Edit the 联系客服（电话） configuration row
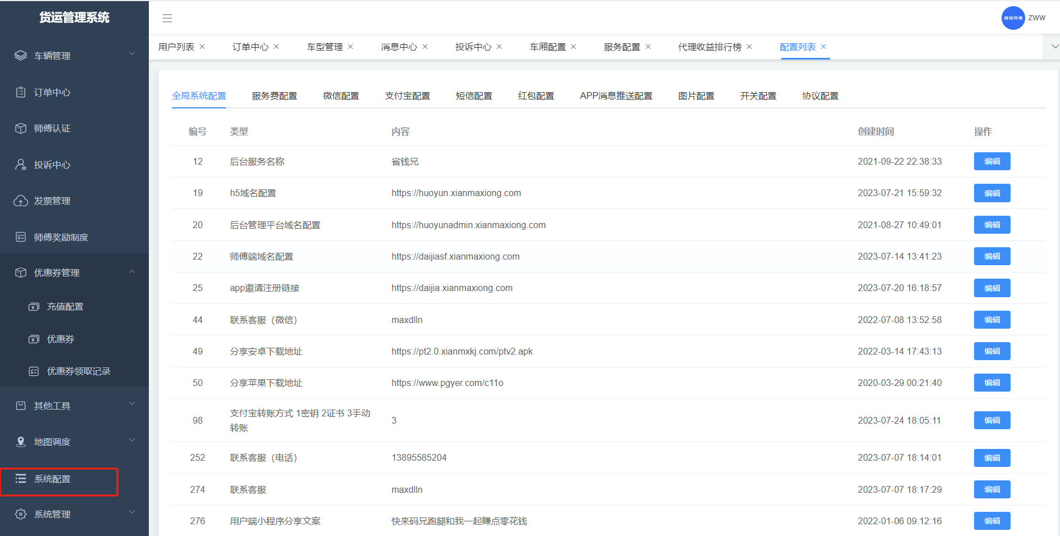The width and height of the screenshot is (1060, 536). pyautogui.click(x=991, y=458)
